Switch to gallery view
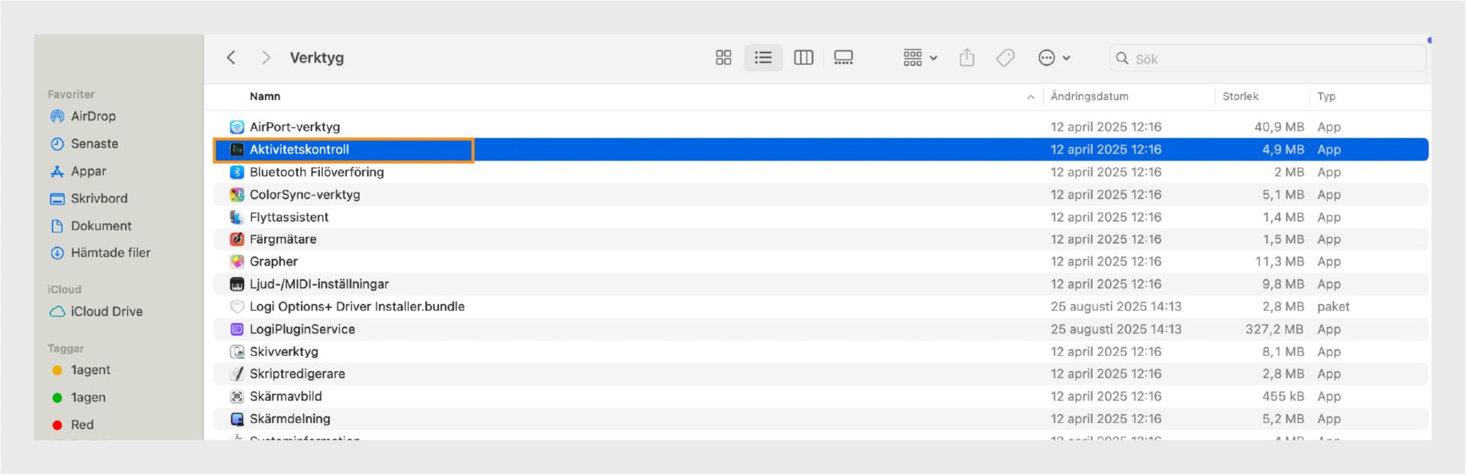This screenshot has width=1466, height=475. click(x=843, y=58)
